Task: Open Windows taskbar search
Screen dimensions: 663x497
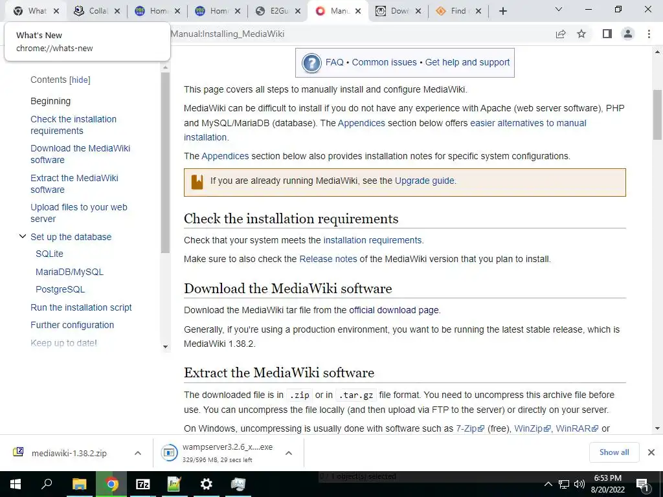Action: [x=47, y=484]
